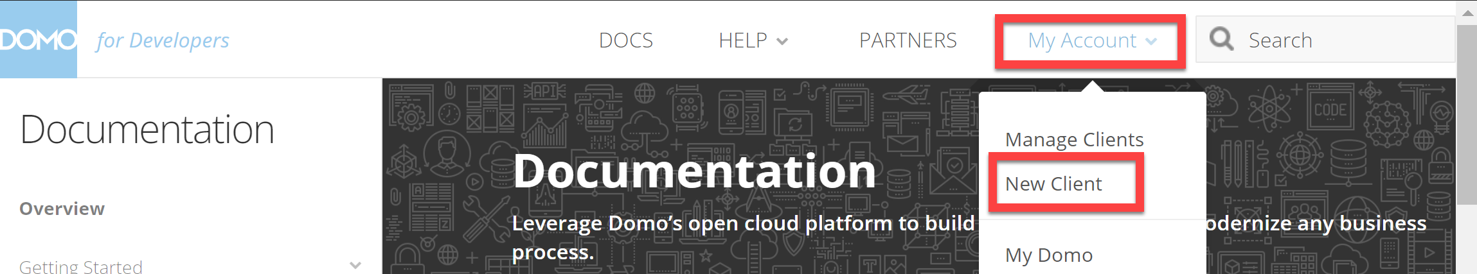Click the Documentation sidebar heading
Image resolution: width=1477 pixels, height=274 pixels.
pos(147,129)
